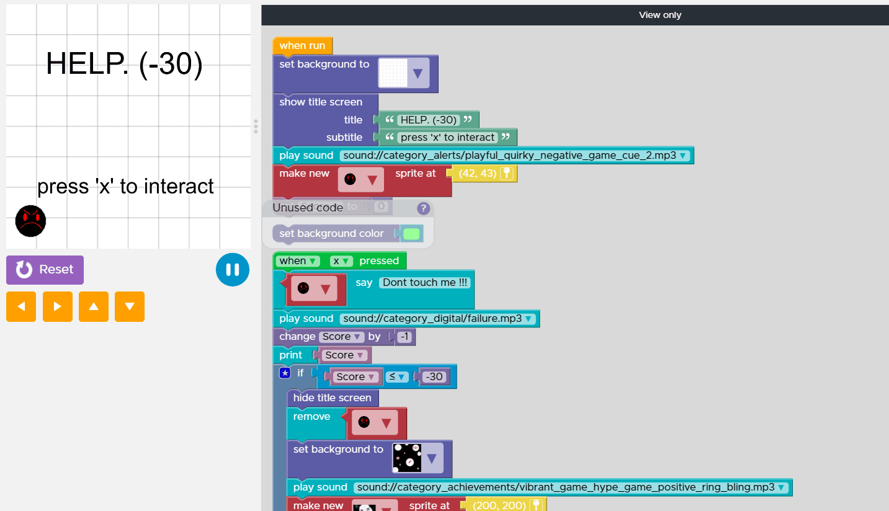
Task: Click the 'HELP. (-30)' title text field
Action: (428, 120)
